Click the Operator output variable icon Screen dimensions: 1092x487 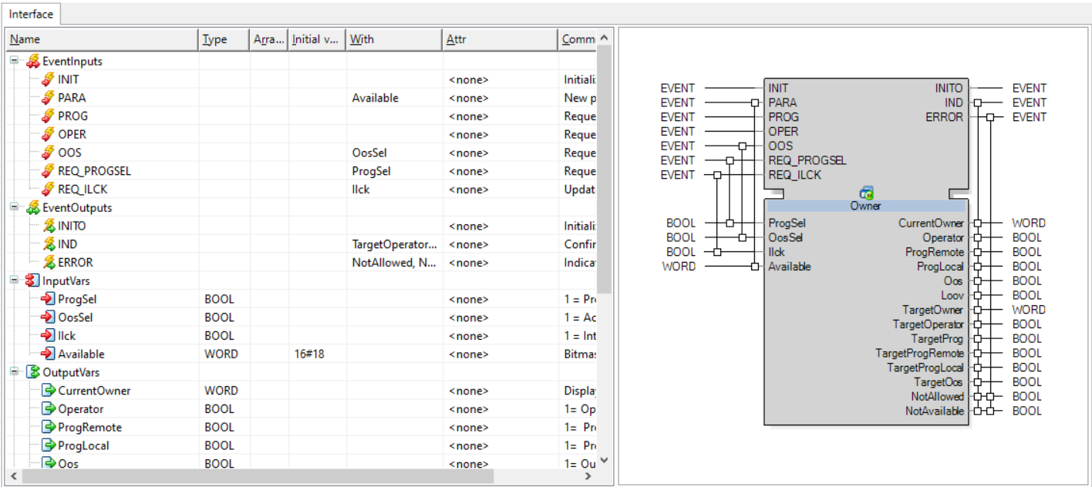[49, 409]
